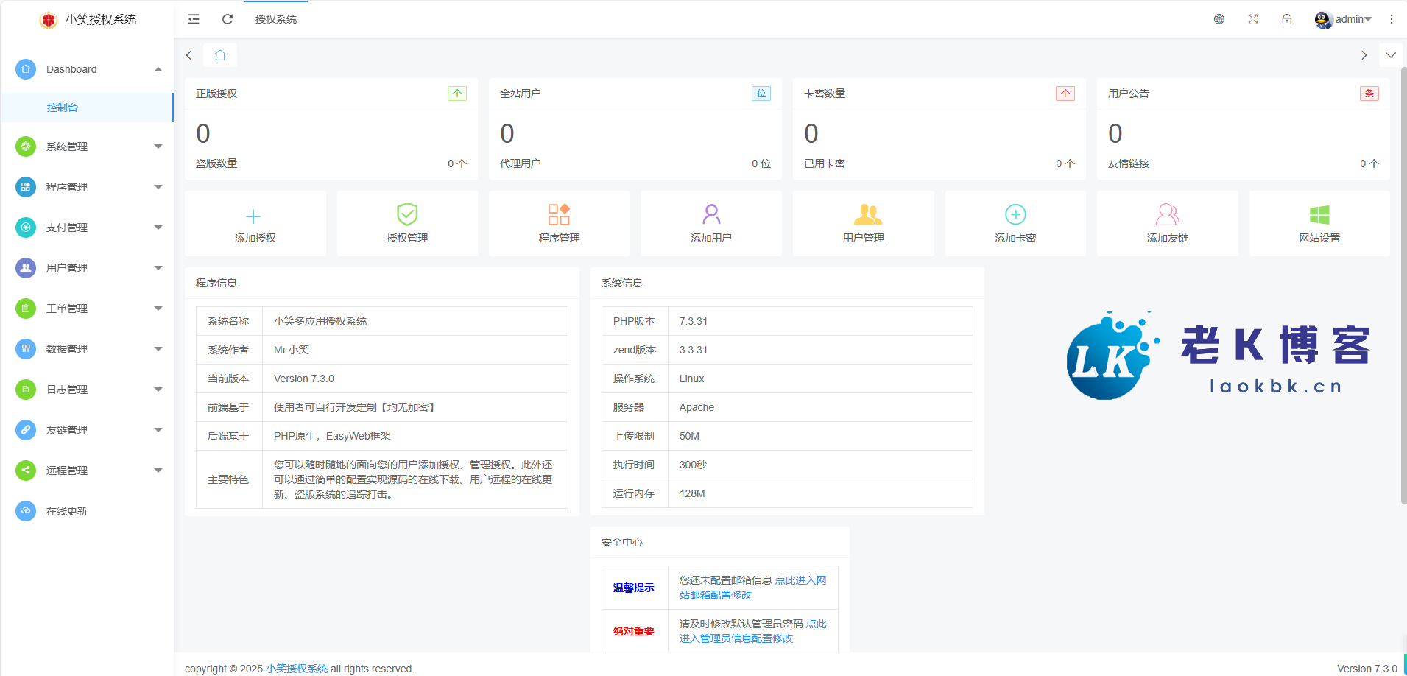Select the 授权系统 top tab

(x=276, y=19)
